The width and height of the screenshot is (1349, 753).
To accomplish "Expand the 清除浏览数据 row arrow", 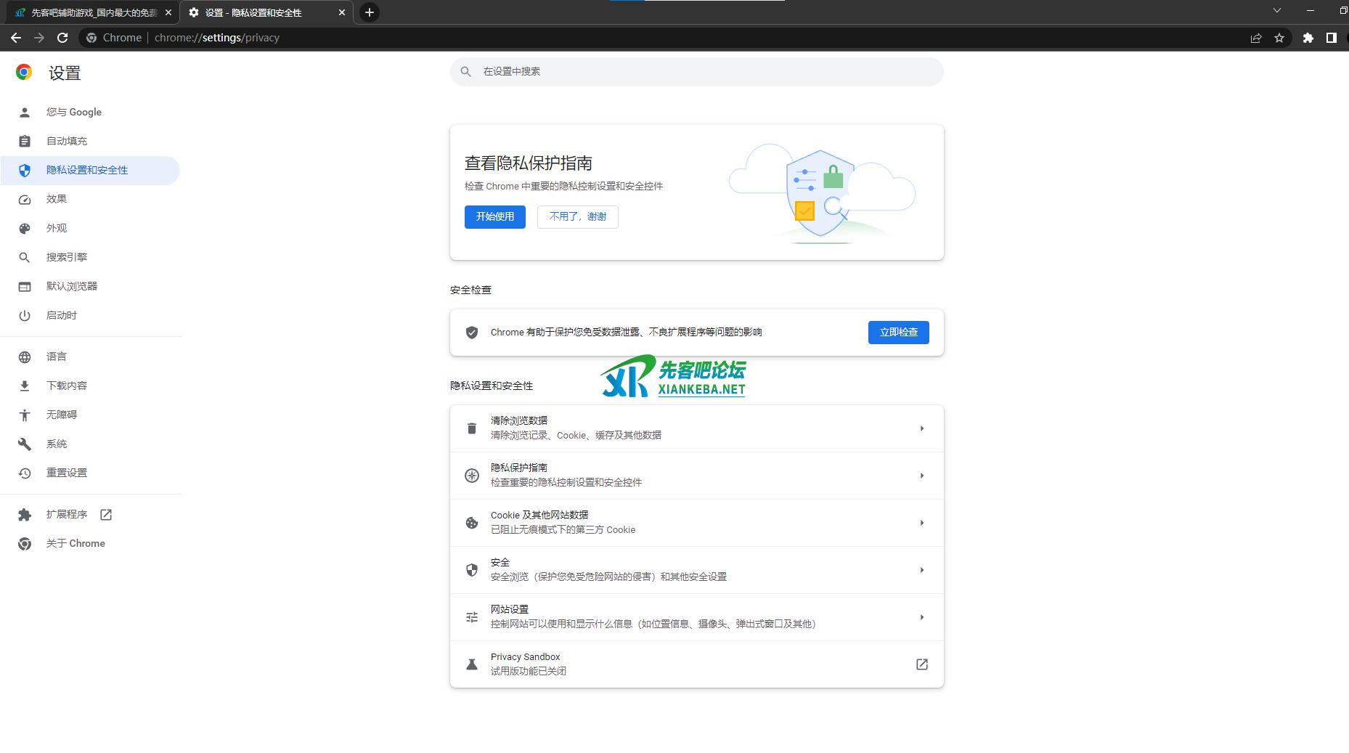I will [921, 428].
